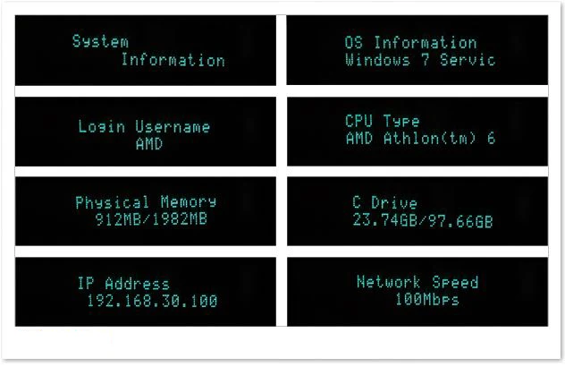Viewport: 565px width, 367px height.
Task: Click the AMD Athlon(tm) 6 processor text
Action: pos(420,139)
